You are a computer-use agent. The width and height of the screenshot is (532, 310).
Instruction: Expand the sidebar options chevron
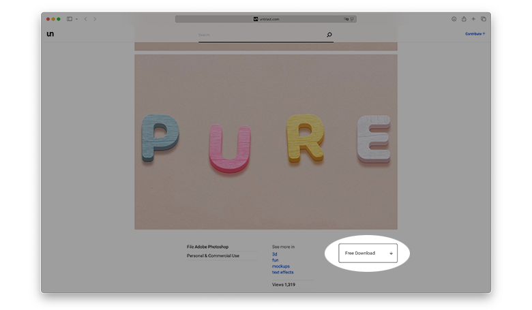pos(76,19)
